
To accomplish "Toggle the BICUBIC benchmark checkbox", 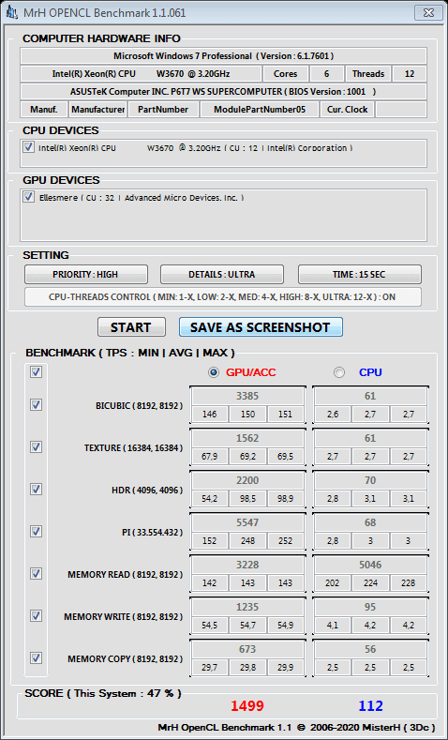I will coord(36,404).
